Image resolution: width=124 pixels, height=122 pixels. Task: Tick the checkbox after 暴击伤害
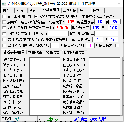click(117, 45)
